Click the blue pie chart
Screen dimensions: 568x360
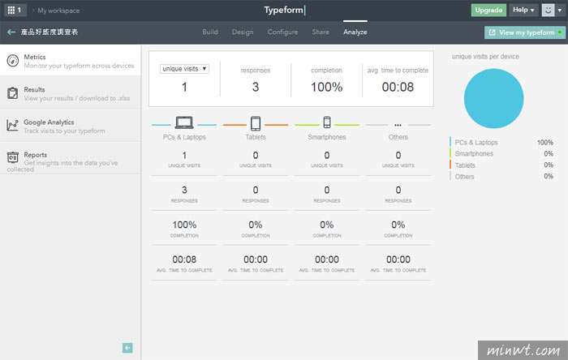click(493, 98)
